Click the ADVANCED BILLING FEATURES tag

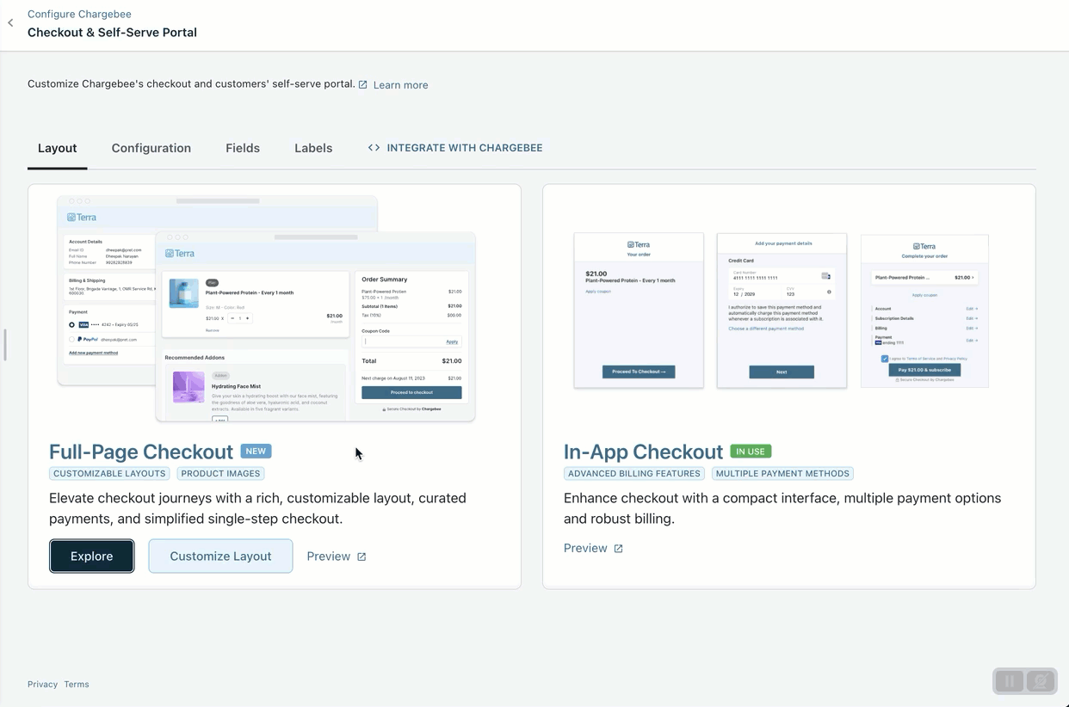pos(634,474)
